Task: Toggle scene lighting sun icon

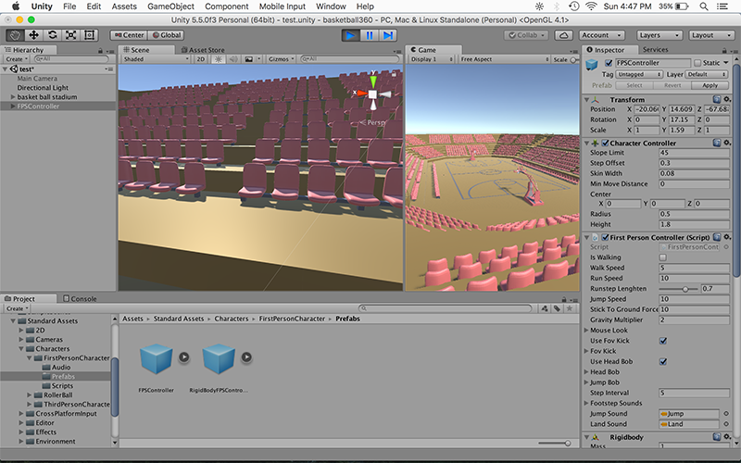Action: (218, 59)
